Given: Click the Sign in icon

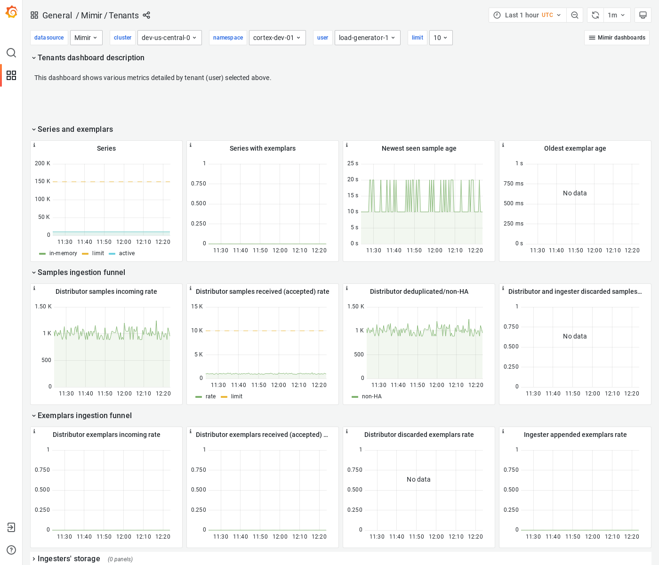Looking at the screenshot, I should (11, 527).
